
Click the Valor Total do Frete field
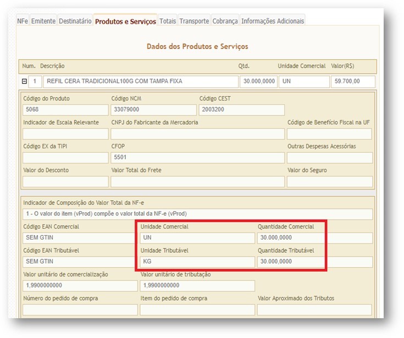pyautogui.click(x=198, y=181)
